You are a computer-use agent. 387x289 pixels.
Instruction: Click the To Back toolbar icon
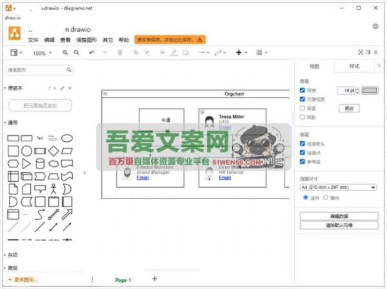point(147,52)
